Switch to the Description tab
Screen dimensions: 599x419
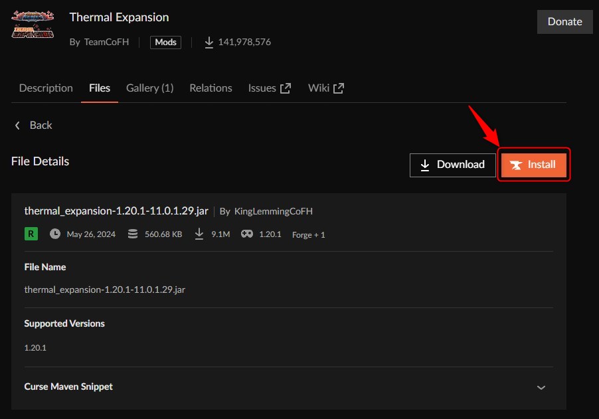46,88
